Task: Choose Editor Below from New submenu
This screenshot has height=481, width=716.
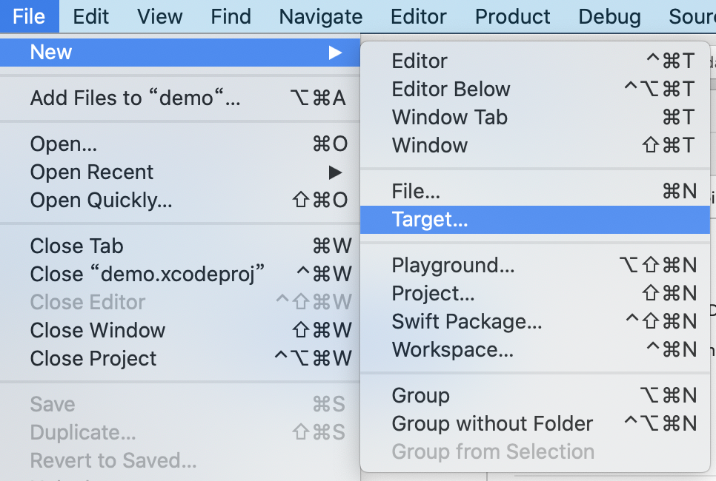Action: click(x=534, y=90)
